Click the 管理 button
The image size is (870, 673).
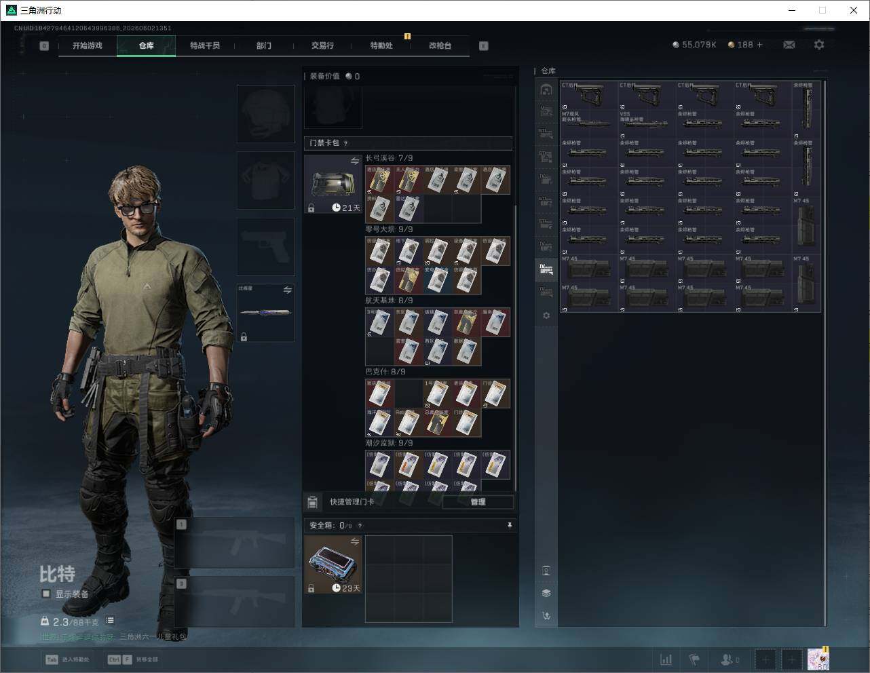[x=478, y=502]
